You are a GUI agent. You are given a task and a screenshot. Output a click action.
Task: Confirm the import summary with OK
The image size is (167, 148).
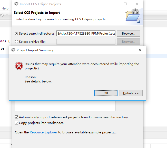point(106,93)
